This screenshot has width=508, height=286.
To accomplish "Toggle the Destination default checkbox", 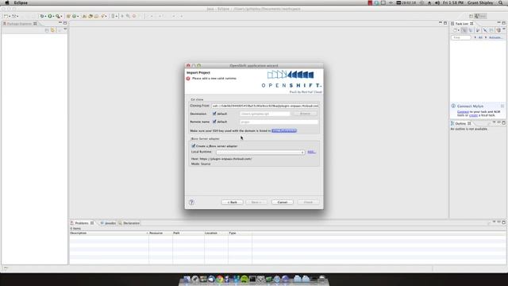I will pyautogui.click(x=214, y=114).
